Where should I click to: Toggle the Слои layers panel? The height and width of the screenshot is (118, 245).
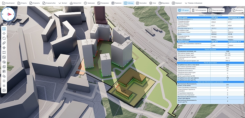point(153,3)
